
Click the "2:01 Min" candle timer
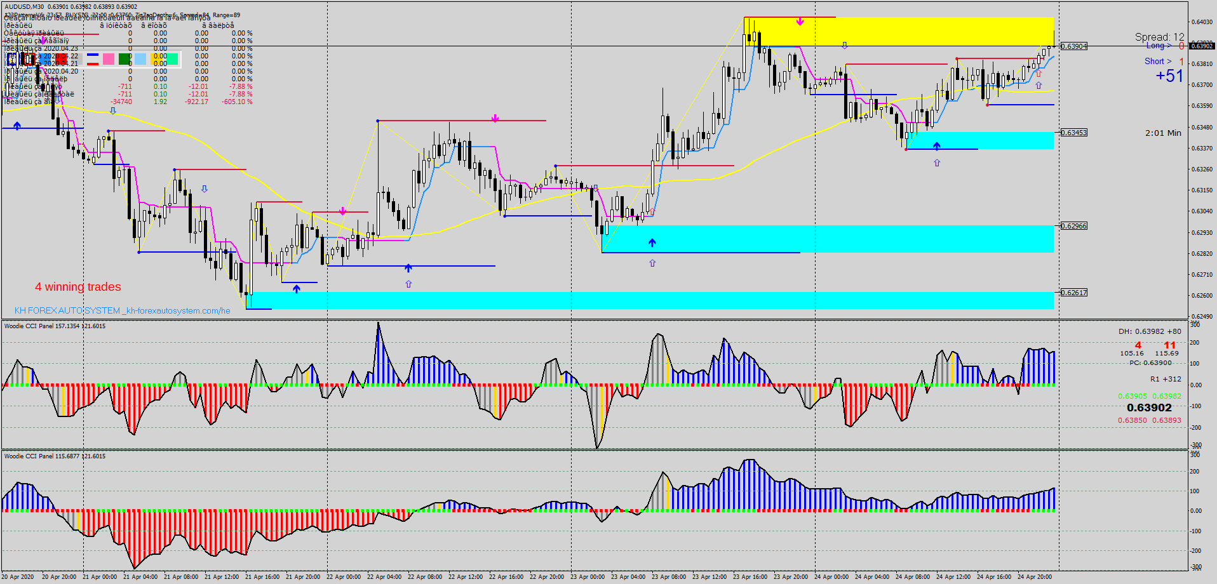[1163, 133]
